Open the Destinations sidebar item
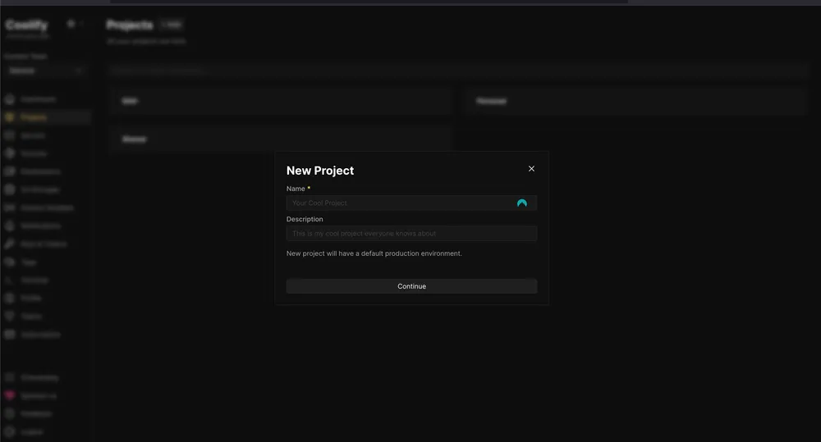The width and height of the screenshot is (821, 442). [x=10, y=171]
